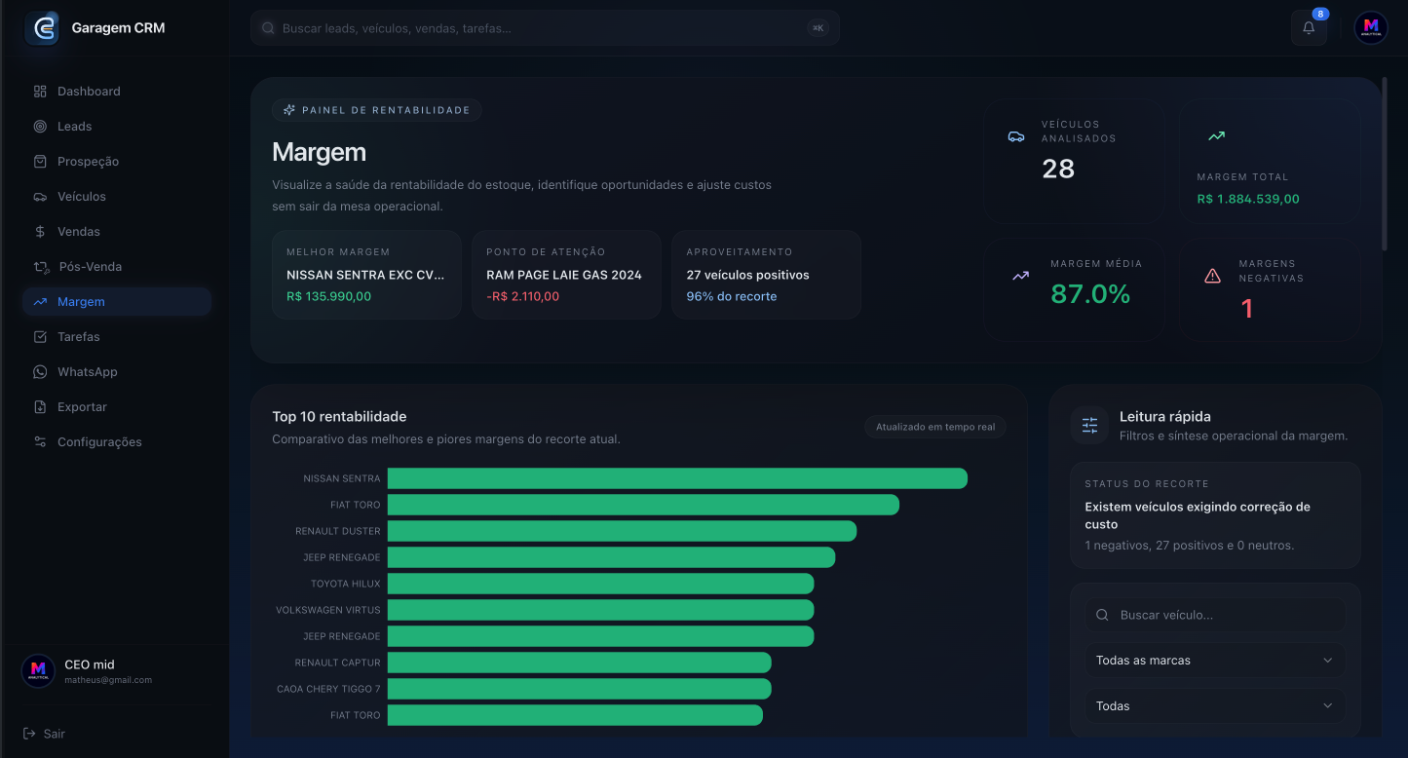The height and width of the screenshot is (758, 1408).
Task: Open the Veículos menu item
Action: (x=117, y=197)
